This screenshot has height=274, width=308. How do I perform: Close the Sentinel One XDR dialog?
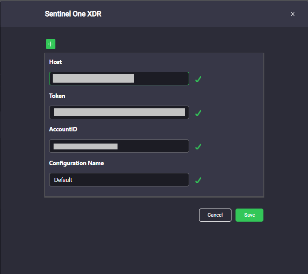tap(293, 14)
